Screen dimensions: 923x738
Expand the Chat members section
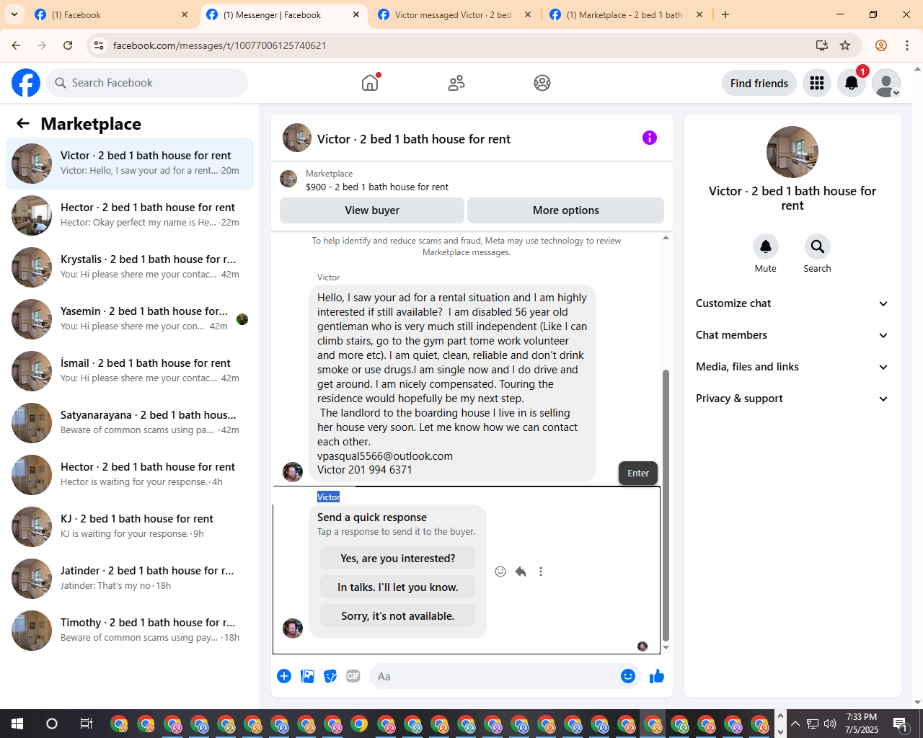(792, 335)
